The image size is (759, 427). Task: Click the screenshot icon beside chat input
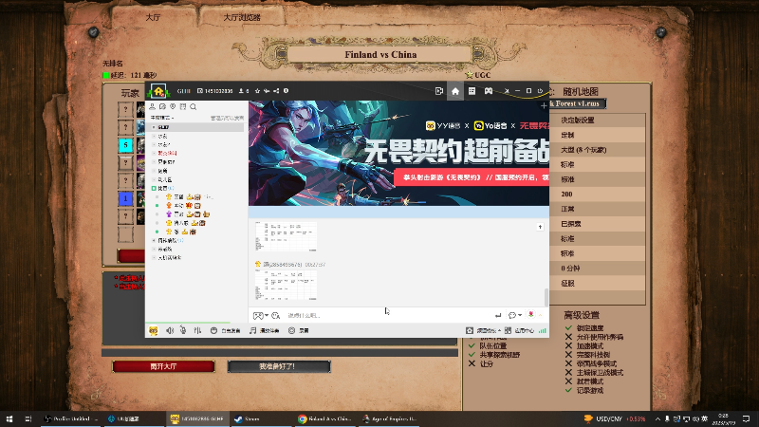[258, 316]
